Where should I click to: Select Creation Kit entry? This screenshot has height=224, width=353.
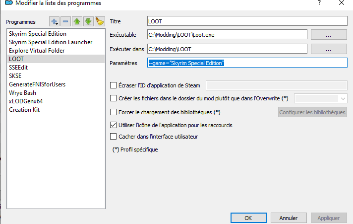56,110
